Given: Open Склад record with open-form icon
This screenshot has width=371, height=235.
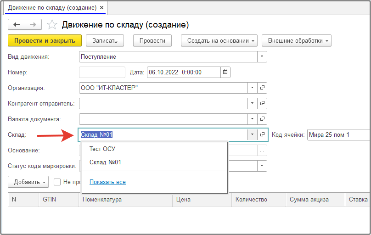Looking at the screenshot, I should click(262, 134).
